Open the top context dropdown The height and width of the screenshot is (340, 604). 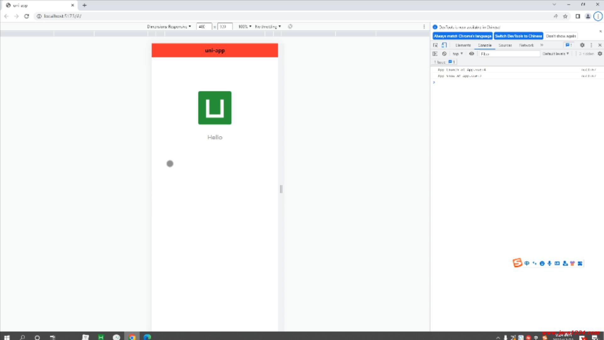(x=458, y=54)
